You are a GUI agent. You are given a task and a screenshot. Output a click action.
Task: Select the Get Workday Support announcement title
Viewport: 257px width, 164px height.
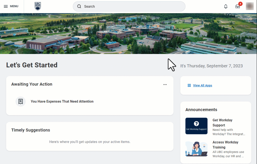222,123
